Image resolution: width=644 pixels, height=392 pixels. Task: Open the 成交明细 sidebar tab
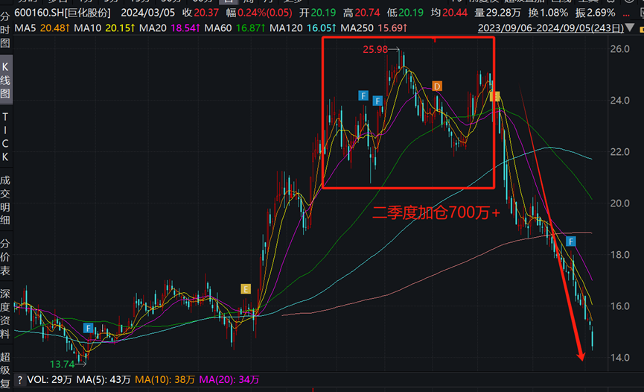coord(5,200)
